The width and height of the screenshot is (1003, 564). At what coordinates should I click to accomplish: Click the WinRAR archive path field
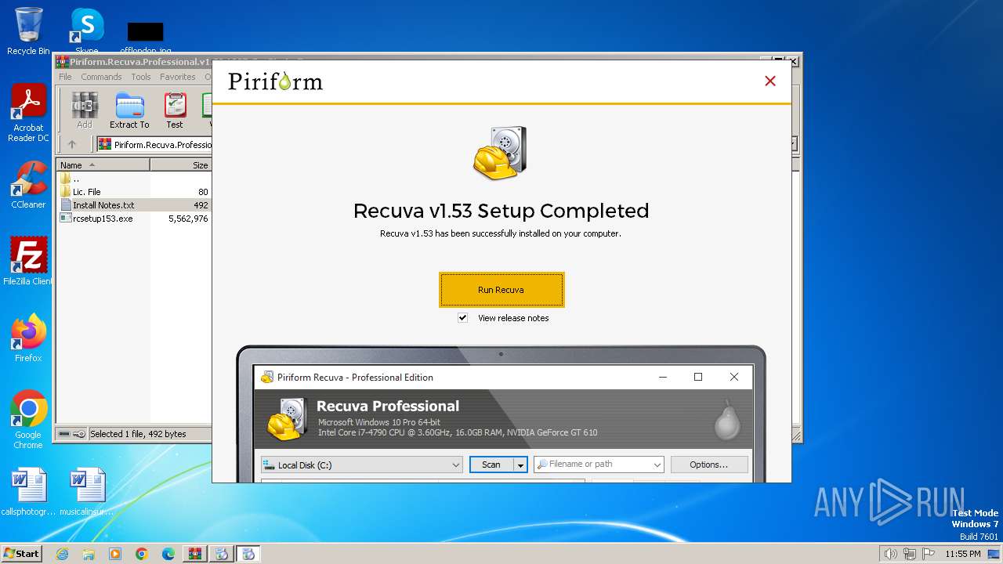tap(154, 144)
